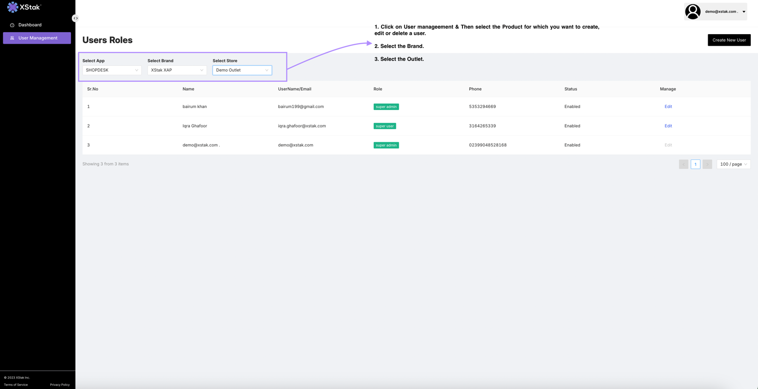Edit the bairum khan user row

point(668,107)
